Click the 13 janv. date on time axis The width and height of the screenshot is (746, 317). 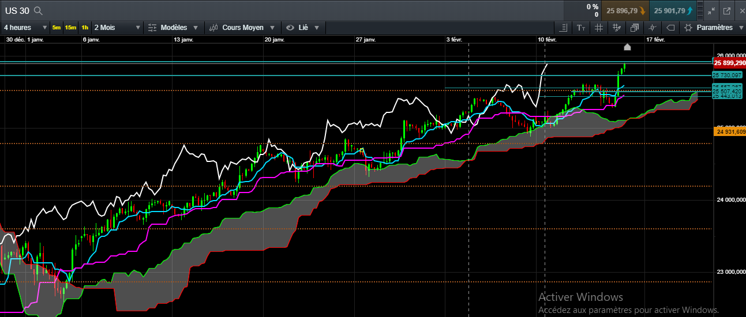183,40
